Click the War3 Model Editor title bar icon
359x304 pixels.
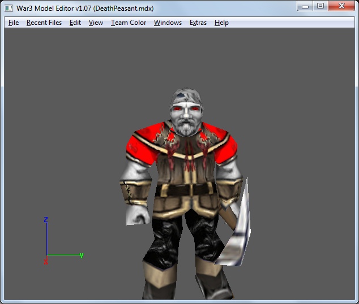[x=8, y=8]
